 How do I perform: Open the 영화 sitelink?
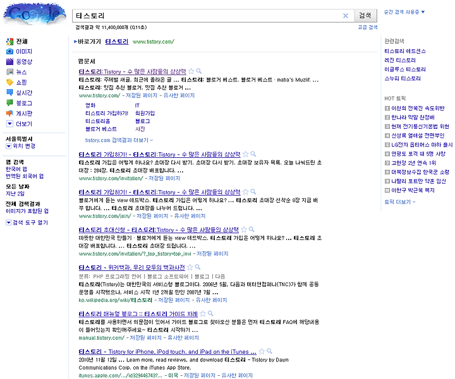90,105
